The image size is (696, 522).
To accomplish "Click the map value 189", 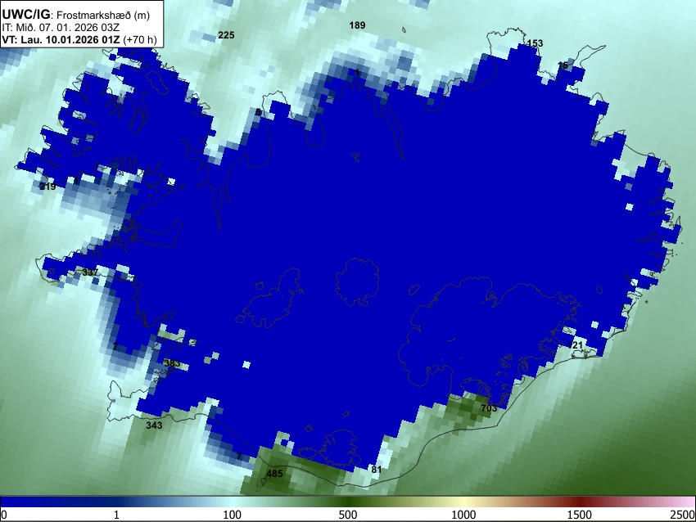I will (357, 25).
